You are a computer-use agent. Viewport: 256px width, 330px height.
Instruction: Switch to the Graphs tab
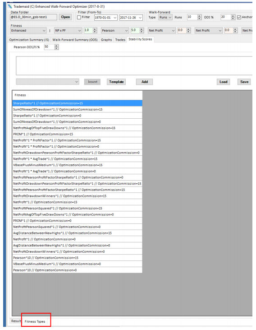(x=106, y=40)
